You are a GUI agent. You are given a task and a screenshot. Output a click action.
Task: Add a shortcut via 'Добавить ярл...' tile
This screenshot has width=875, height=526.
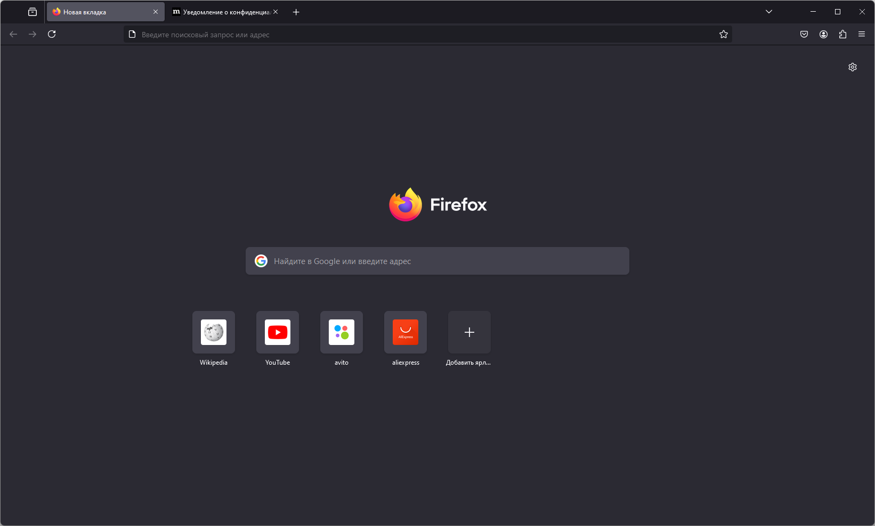[469, 332]
